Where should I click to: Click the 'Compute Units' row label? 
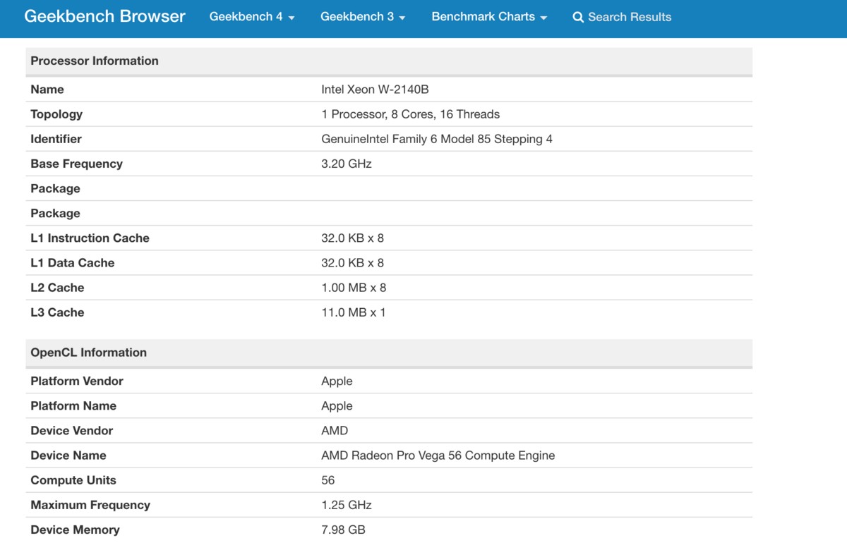pos(73,480)
